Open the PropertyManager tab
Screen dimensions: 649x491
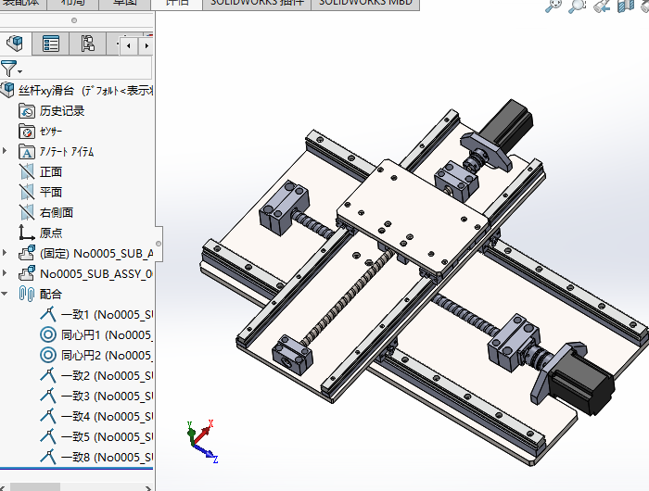pyautogui.click(x=51, y=44)
